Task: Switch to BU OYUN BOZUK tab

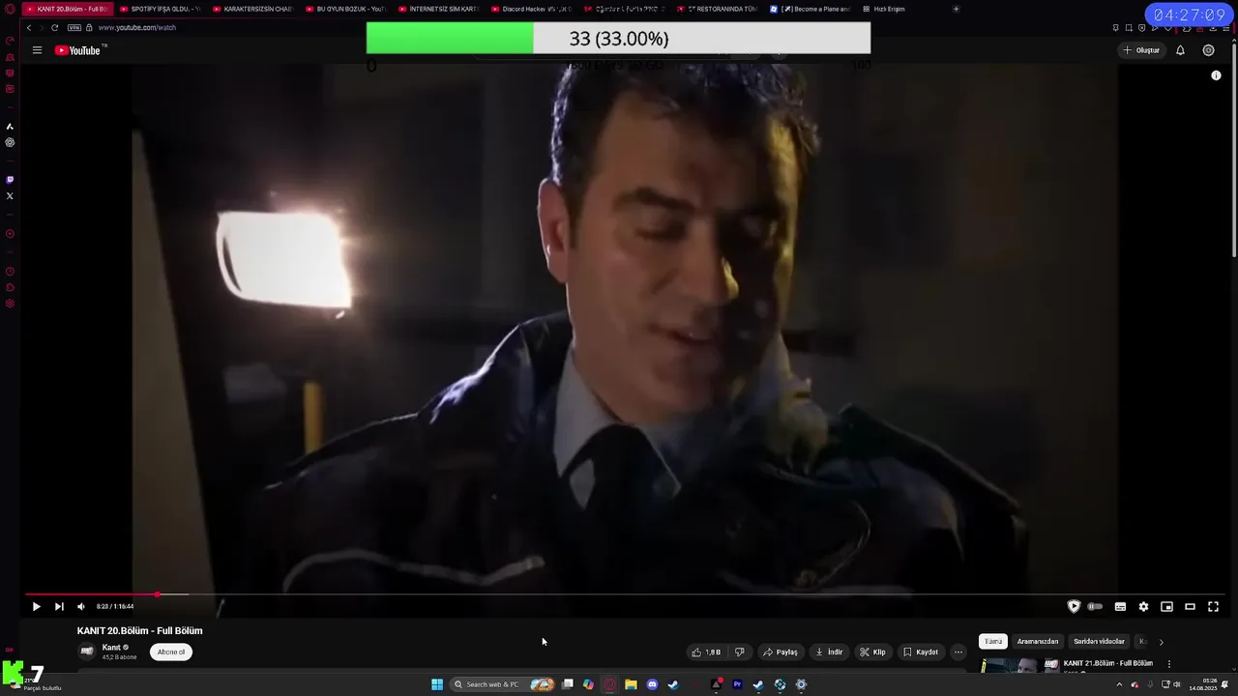Action: pos(345,9)
